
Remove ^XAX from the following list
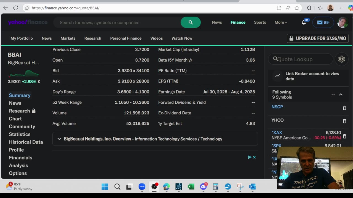tap(344, 136)
